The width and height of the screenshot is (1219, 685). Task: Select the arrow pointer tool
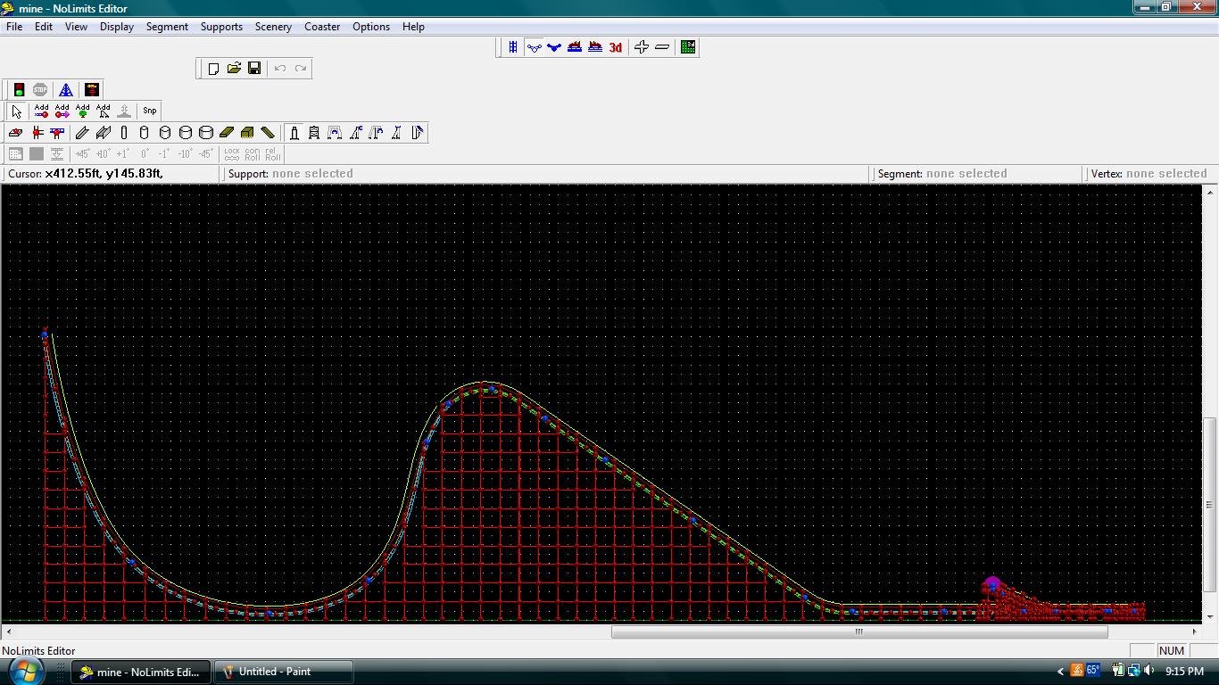click(x=16, y=111)
